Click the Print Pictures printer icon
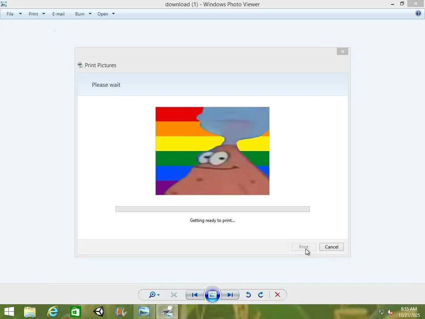The image size is (425, 319). tap(80, 65)
